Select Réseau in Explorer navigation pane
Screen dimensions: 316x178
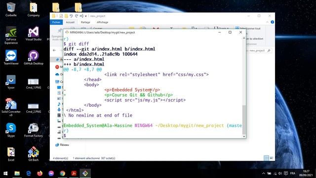[x=62, y=145]
